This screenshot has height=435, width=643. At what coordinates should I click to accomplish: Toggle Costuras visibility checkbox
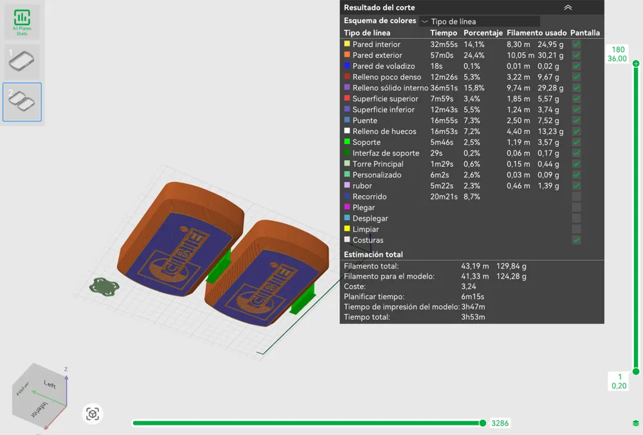pos(577,240)
